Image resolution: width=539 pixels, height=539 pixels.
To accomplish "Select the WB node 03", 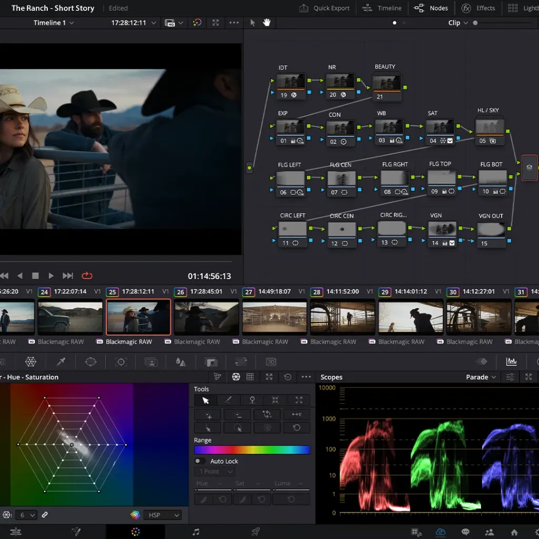I will point(390,132).
